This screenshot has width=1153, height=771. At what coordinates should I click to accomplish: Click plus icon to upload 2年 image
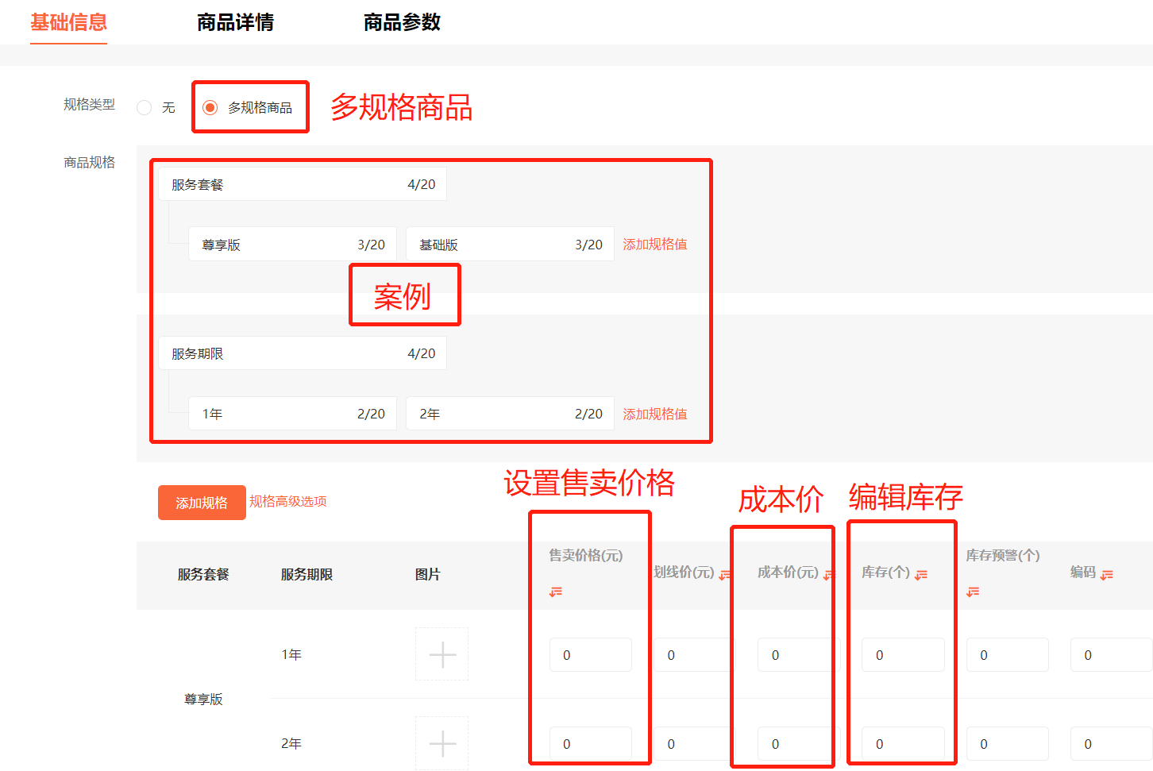point(442,743)
